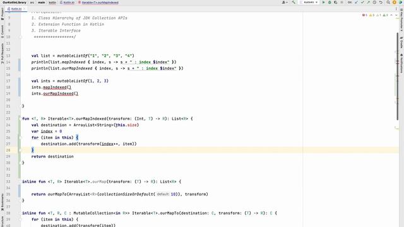This screenshot has width=404, height=227.
Task: Click the editor vertical scrollbar
Action: pyautogui.click(x=398, y=76)
